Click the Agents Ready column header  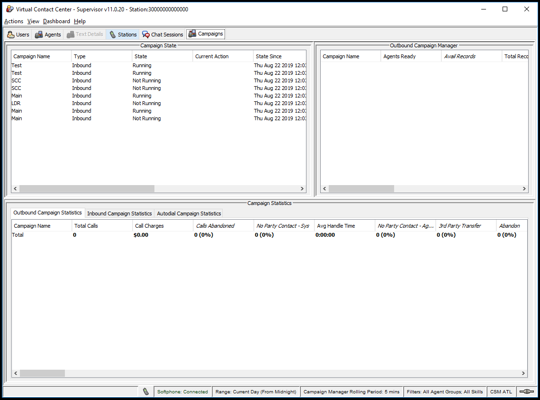click(411, 56)
